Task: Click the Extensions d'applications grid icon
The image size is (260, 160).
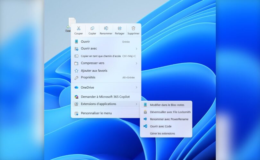Action: click(x=76, y=104)
